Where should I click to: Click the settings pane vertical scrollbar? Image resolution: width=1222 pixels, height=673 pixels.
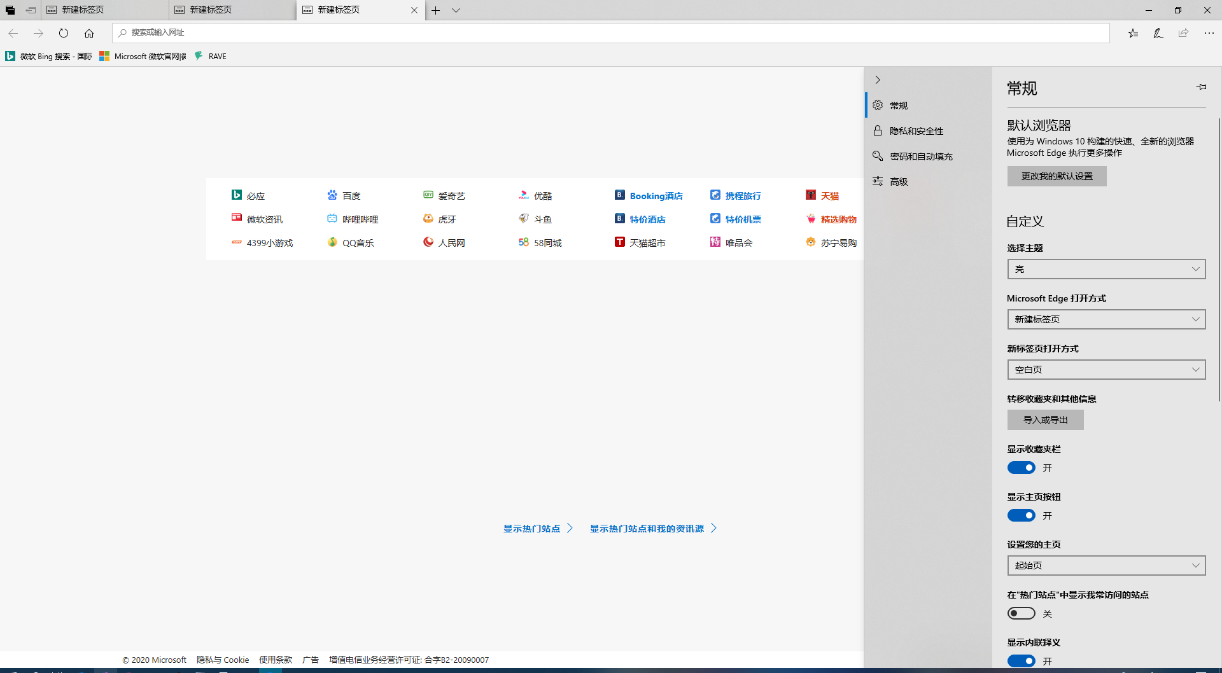point(1219,259)
